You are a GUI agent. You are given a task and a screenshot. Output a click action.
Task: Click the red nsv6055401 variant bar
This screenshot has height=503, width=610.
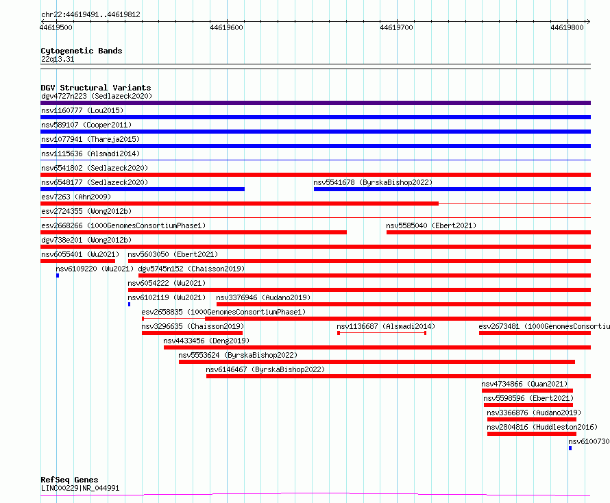point(78,261)
